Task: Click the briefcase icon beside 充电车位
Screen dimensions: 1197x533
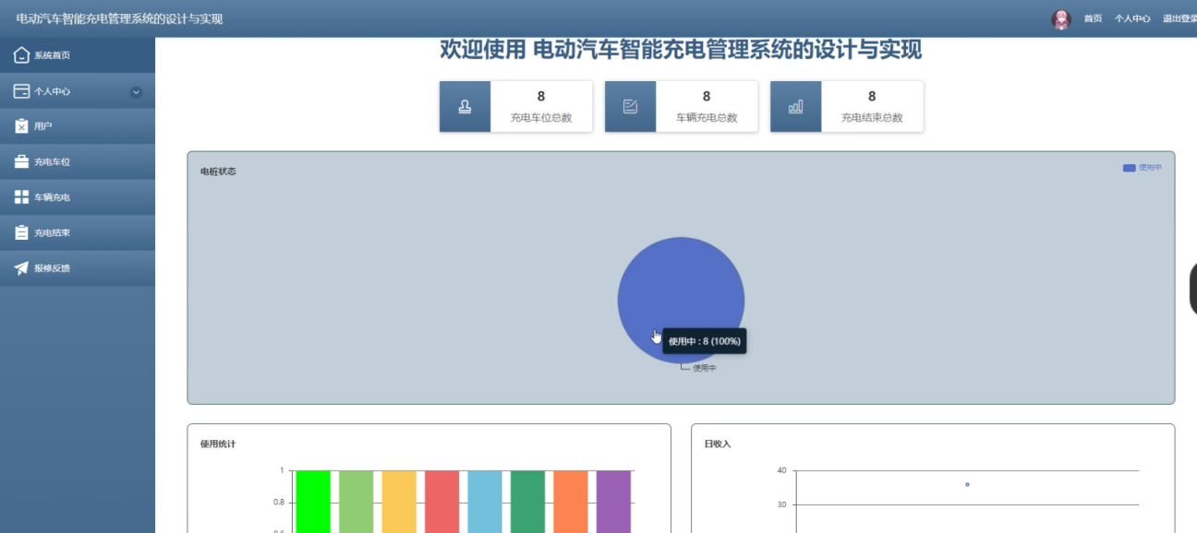Action: [x=21, y=161]
